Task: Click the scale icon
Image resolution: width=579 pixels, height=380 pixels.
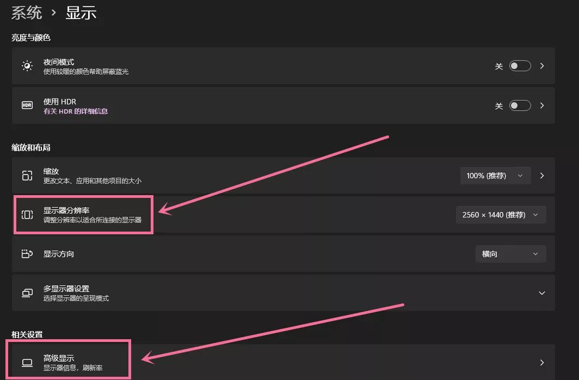Action: [27, 176]
